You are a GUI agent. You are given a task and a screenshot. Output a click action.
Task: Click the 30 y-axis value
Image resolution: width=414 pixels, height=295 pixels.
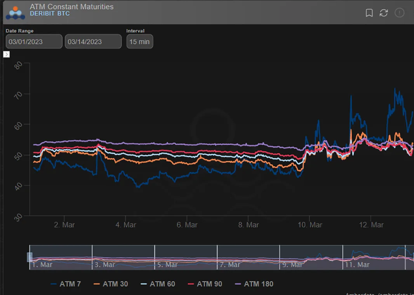coord(18,218)
